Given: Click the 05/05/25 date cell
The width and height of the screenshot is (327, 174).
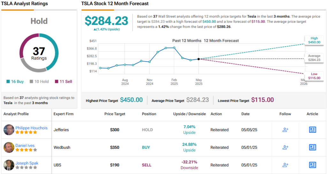Looking at the screenshot, I should click(x=249, y=130).
